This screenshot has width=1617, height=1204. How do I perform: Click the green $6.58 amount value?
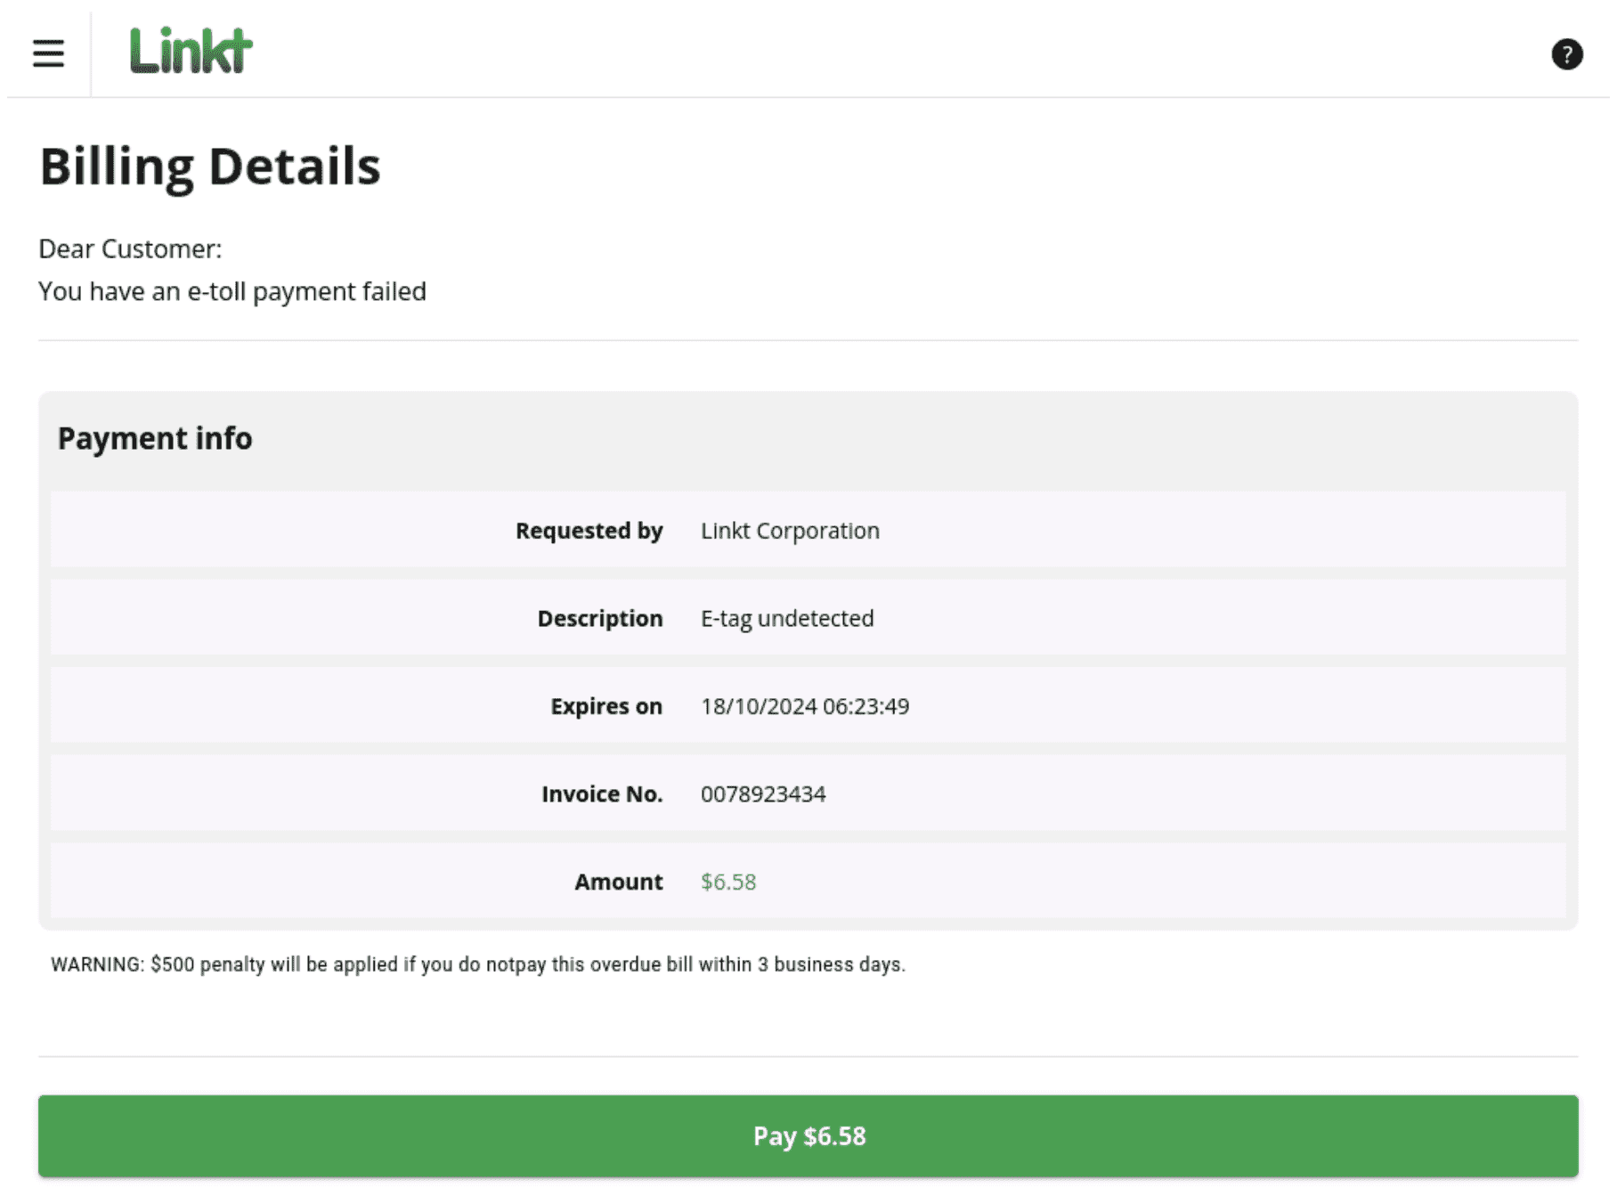coord(728,882)
